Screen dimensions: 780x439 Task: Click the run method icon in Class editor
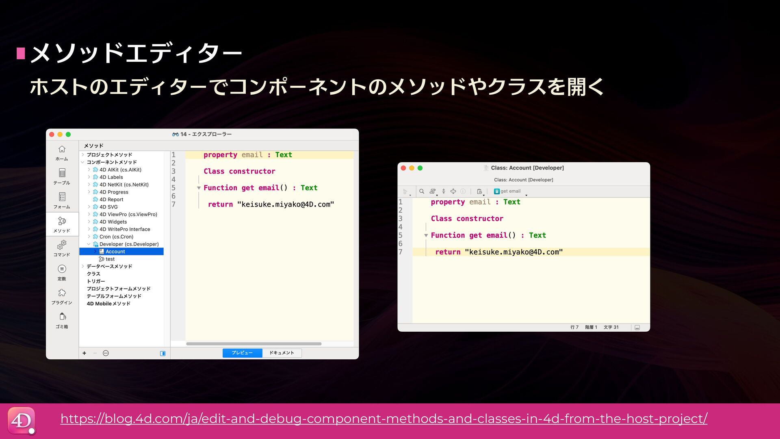tap(405, 191)
